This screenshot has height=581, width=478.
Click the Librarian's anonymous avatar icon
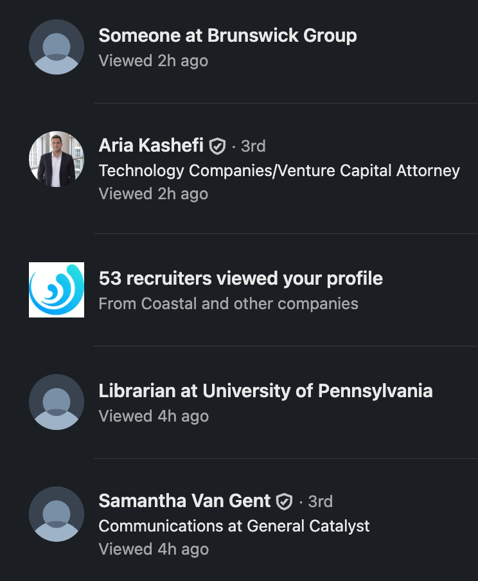coord(57,402)
